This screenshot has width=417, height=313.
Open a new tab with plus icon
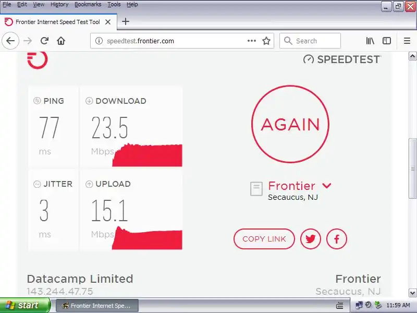[x=126, y=21]
